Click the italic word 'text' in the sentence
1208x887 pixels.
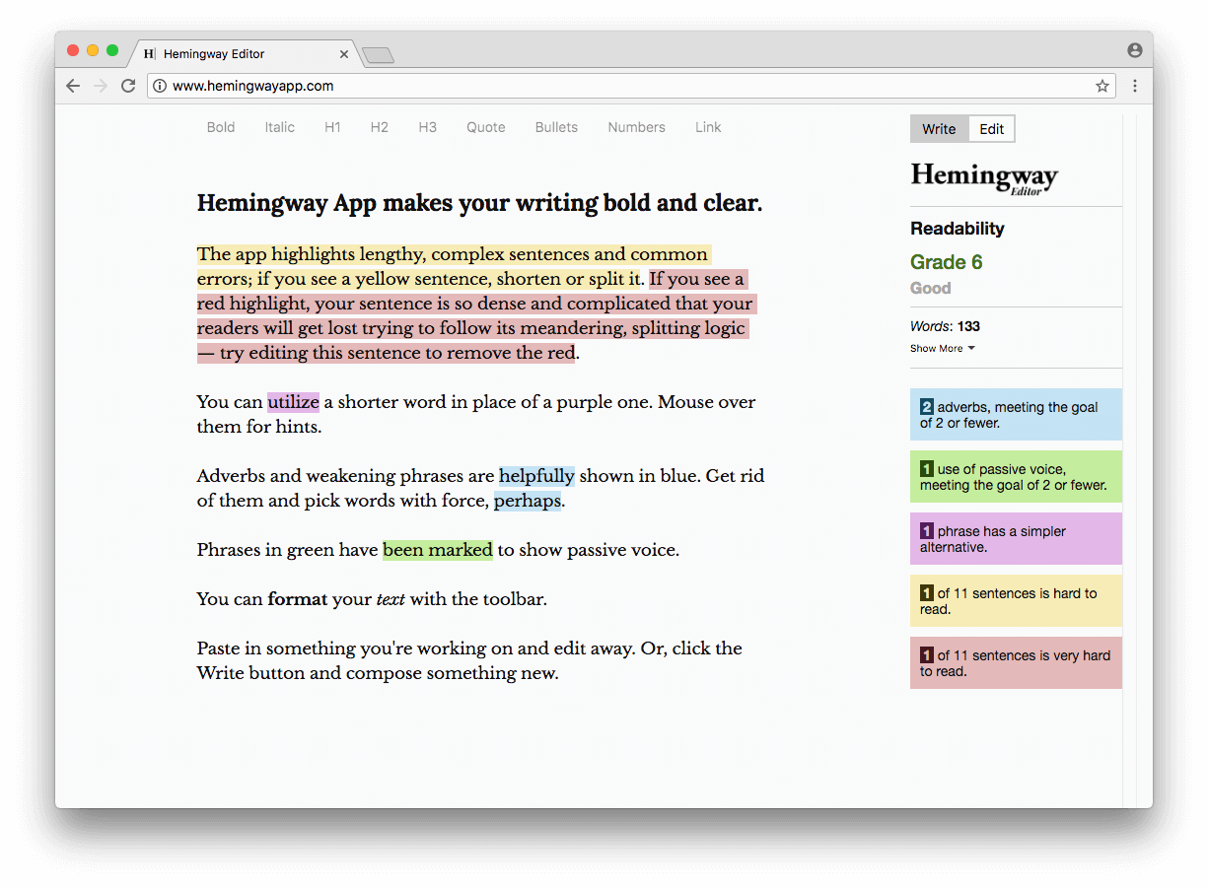(391, 599)
